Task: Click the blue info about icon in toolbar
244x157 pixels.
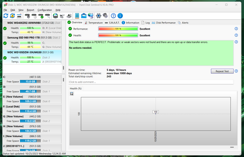Action: click(x=120, y=16)
